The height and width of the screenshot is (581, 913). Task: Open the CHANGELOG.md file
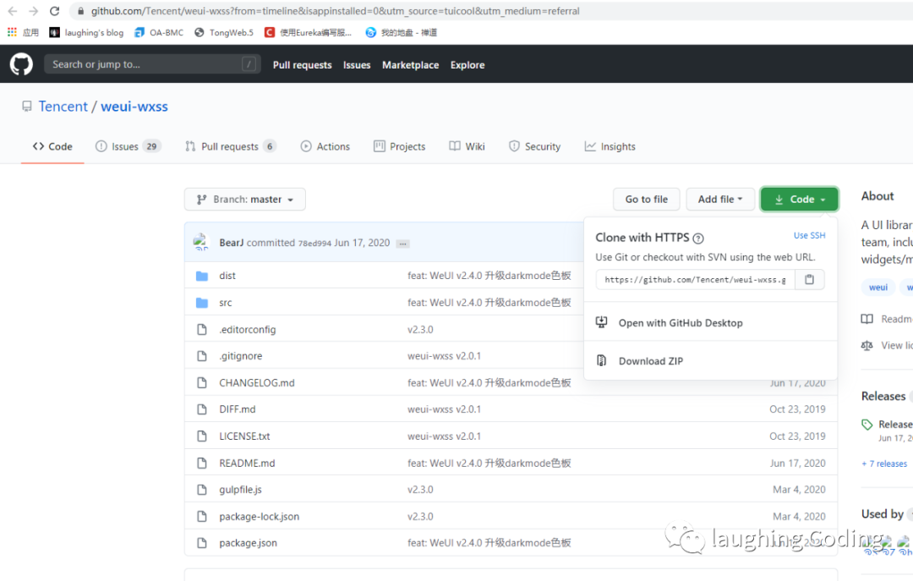point(257,383)
